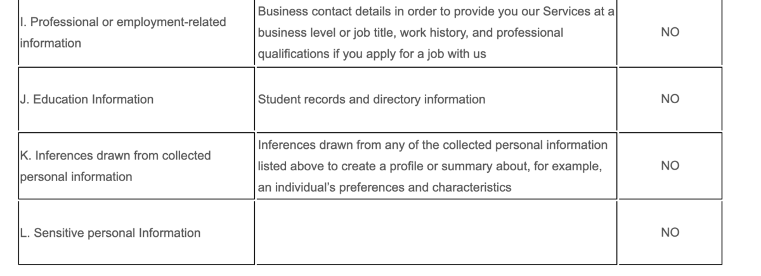Screen dimensions: 761x276
Task: Click the 'K. Inferences drawn from collected' heading line
Action: point(115,155)
